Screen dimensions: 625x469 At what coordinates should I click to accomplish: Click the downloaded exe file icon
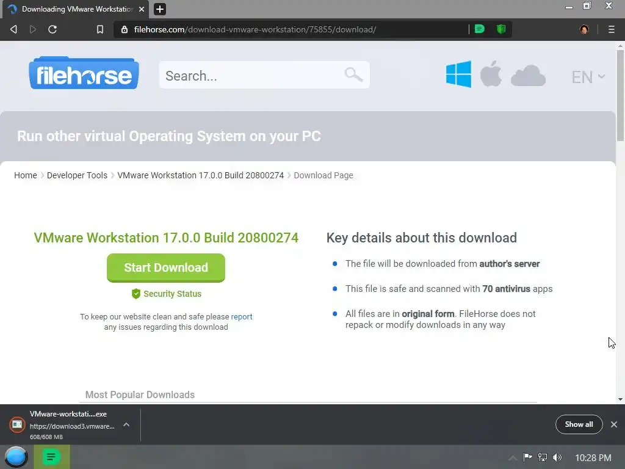(x=17, y=425)
